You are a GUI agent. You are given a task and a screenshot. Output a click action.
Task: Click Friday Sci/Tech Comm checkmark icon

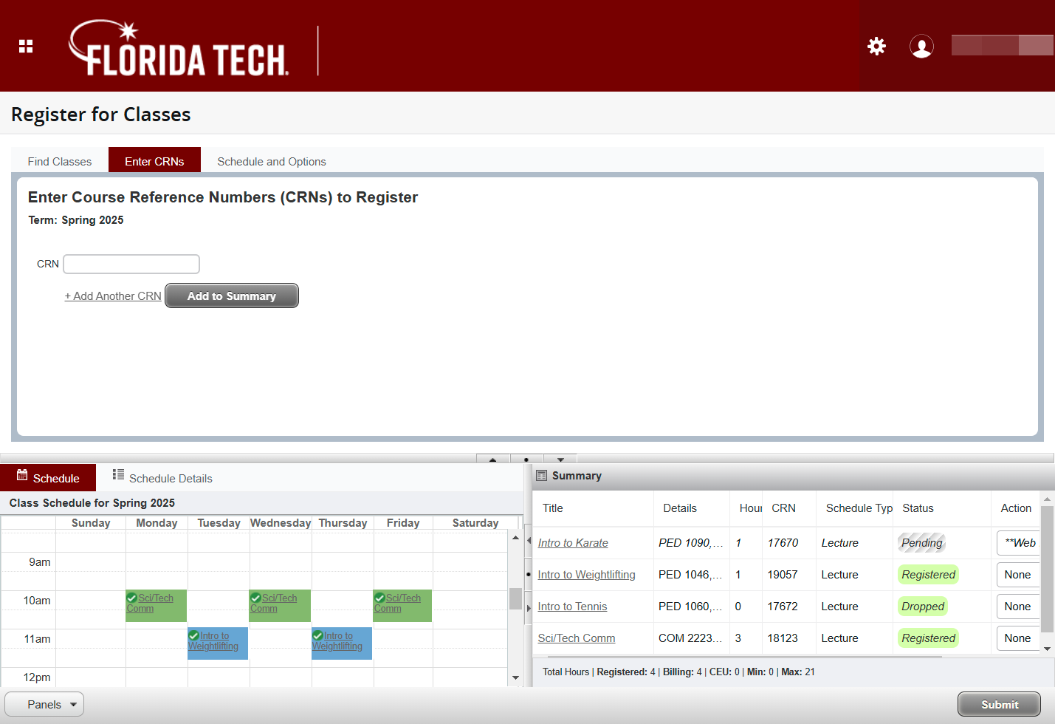click(x=379, y=598)
